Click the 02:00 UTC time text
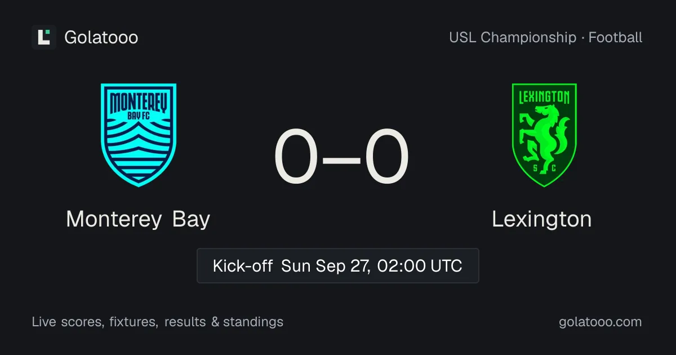676x355 pixels. click(x=419, y=265)
